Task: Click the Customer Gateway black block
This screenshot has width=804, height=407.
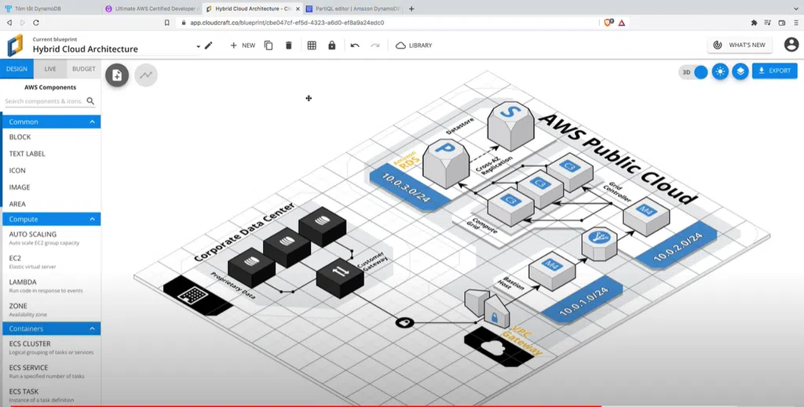Action: 340,278
